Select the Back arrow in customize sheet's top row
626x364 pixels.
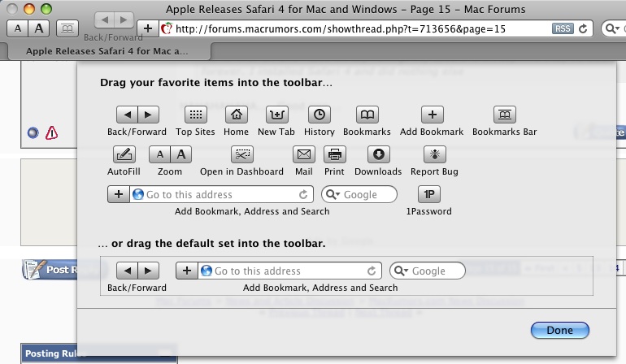(127, 115)
